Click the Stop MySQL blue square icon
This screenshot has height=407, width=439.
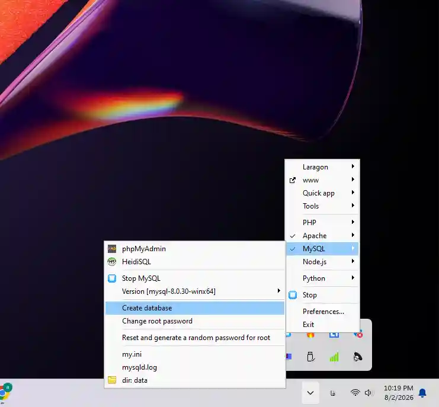(112, 278)
